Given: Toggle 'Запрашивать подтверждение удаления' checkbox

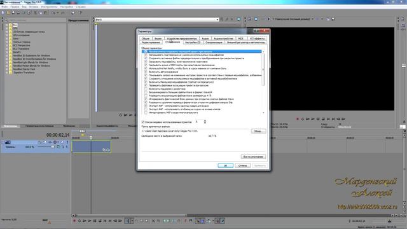Looking at the screenshot, I should click(x=146, y=55).
